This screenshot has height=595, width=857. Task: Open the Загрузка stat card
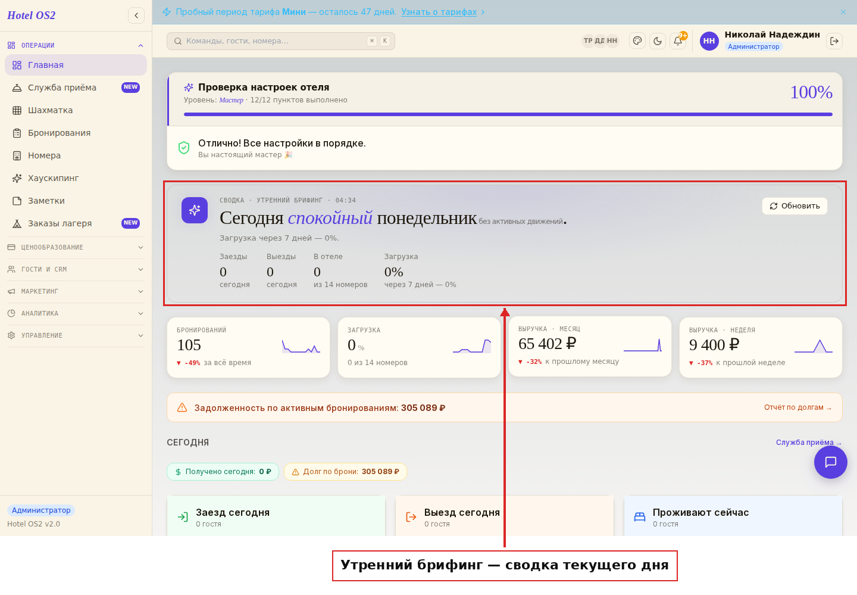(420, 347)
